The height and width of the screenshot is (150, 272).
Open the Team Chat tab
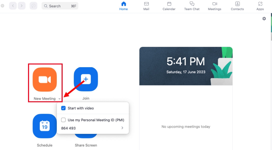[x=192, y=6]
